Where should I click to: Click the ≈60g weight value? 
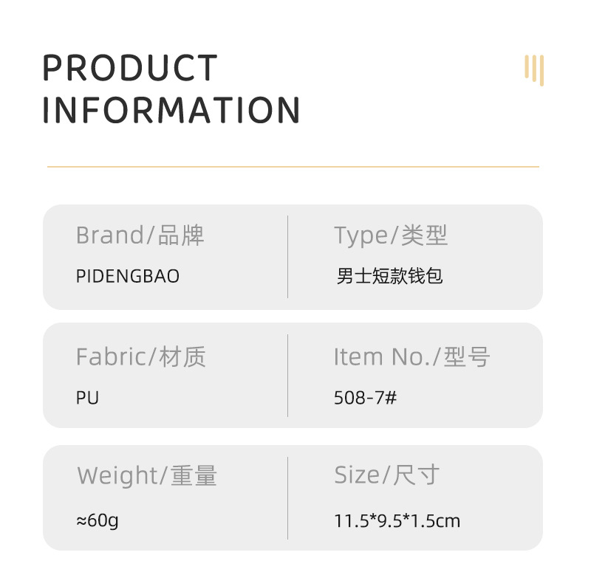coord(98,520)
